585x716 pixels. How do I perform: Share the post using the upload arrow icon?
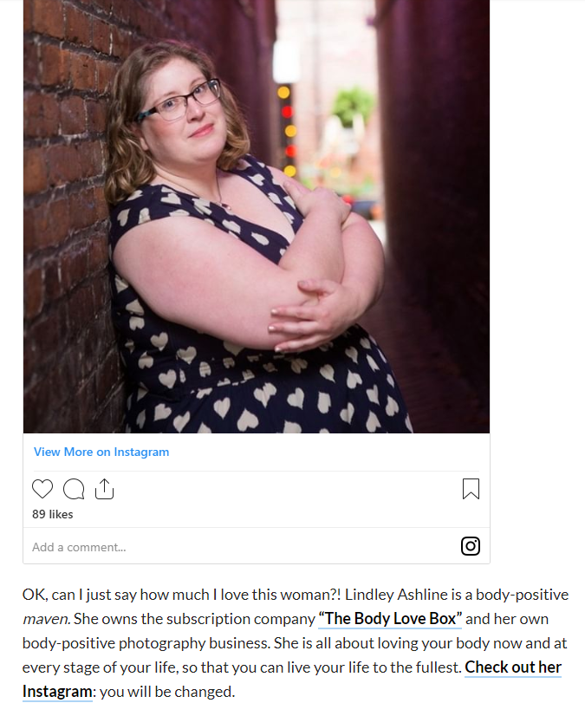click(x=104, y=489)
